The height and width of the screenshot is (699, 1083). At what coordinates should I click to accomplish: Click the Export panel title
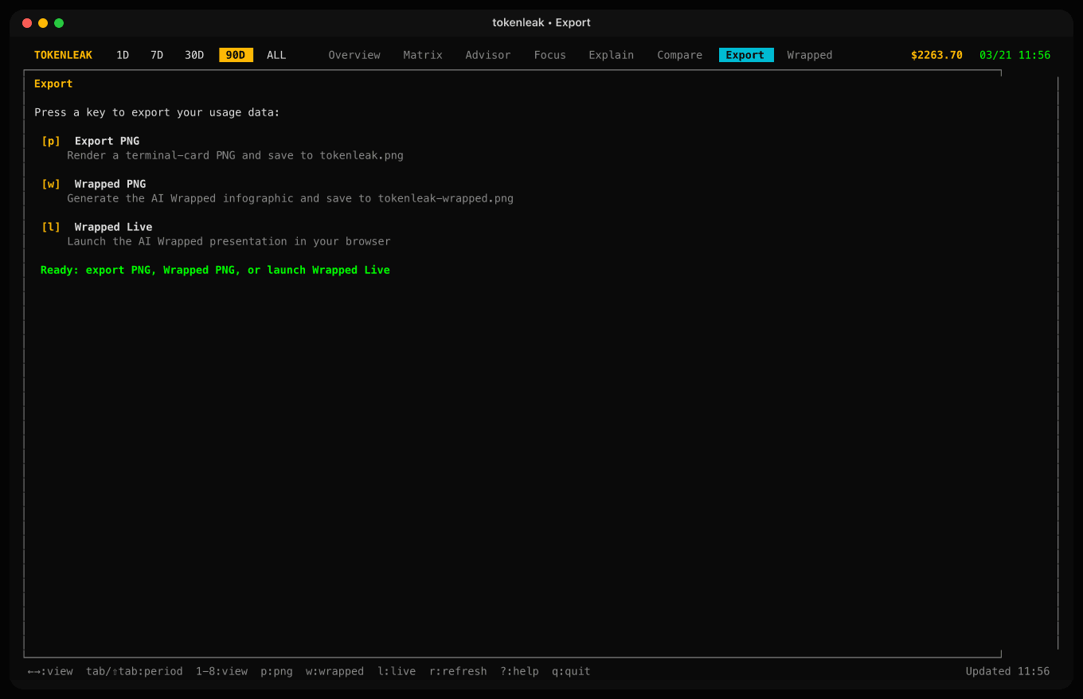click(53, 84)
